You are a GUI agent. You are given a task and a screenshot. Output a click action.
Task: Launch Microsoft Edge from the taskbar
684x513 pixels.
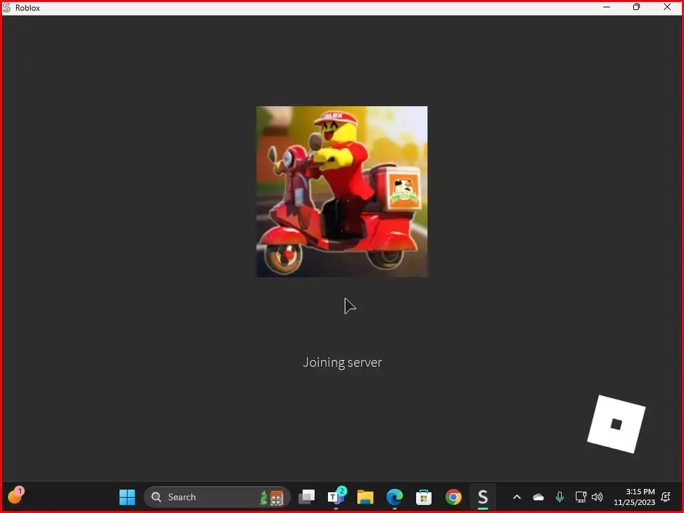click(394, 497)
